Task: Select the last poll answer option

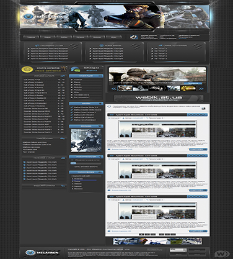Action: pos(77,189)
